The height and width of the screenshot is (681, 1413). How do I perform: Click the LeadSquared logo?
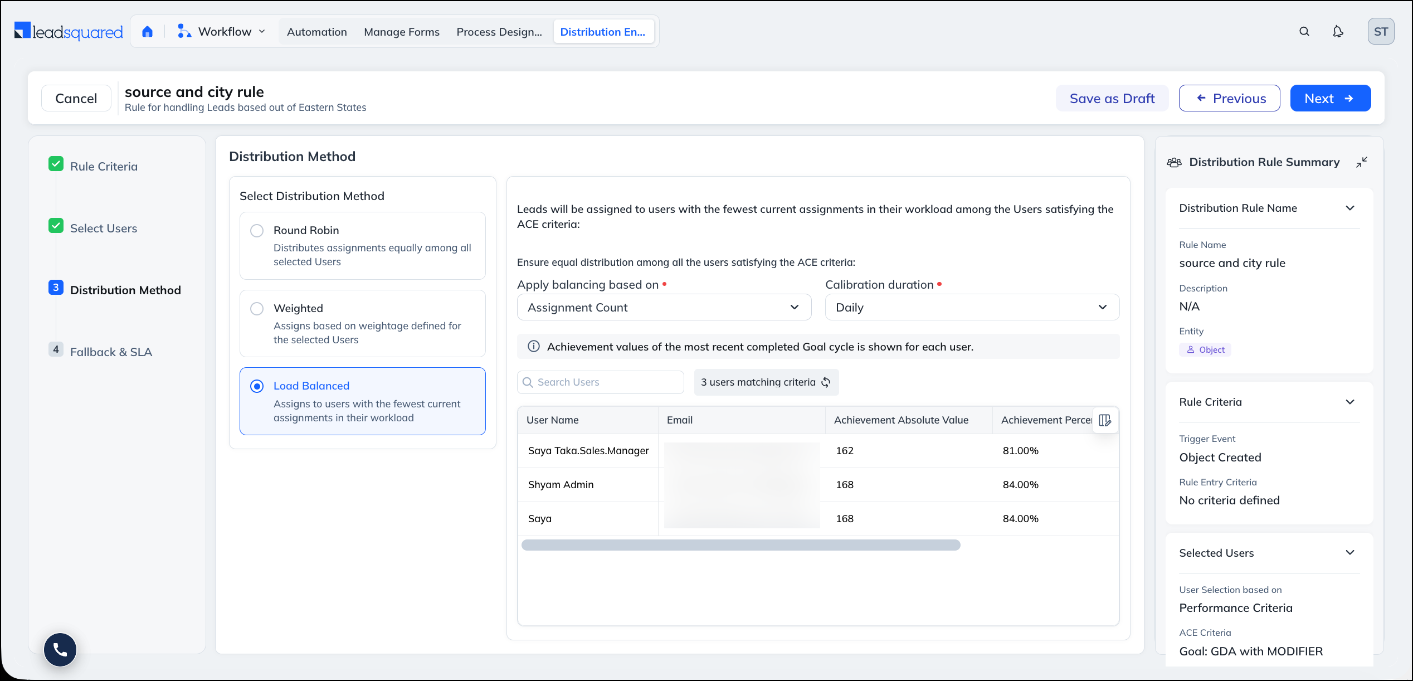[x=68, y=32]
